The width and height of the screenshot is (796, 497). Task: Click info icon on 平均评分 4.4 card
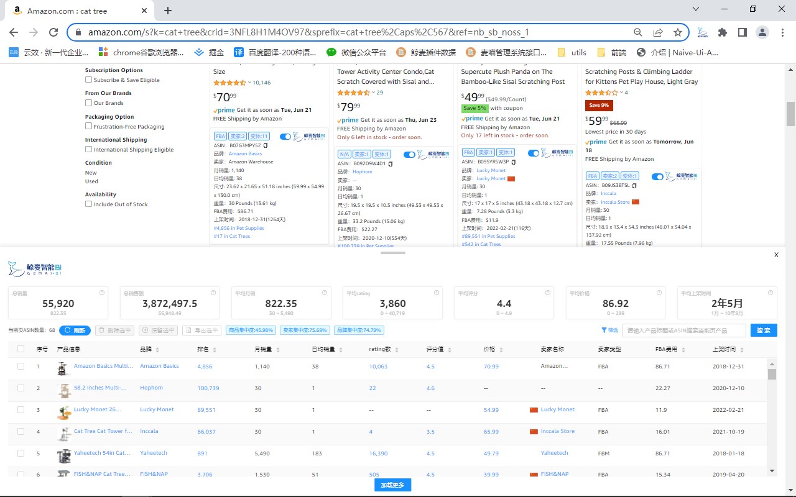[548, 293]
